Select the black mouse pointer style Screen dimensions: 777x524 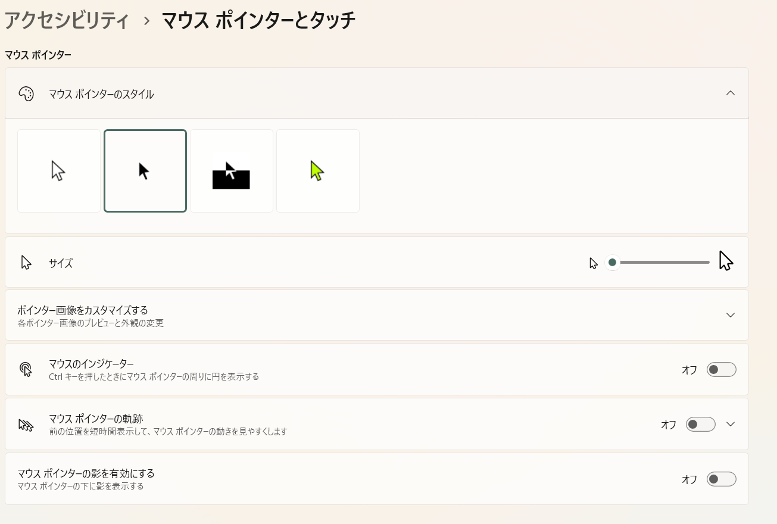145,171
